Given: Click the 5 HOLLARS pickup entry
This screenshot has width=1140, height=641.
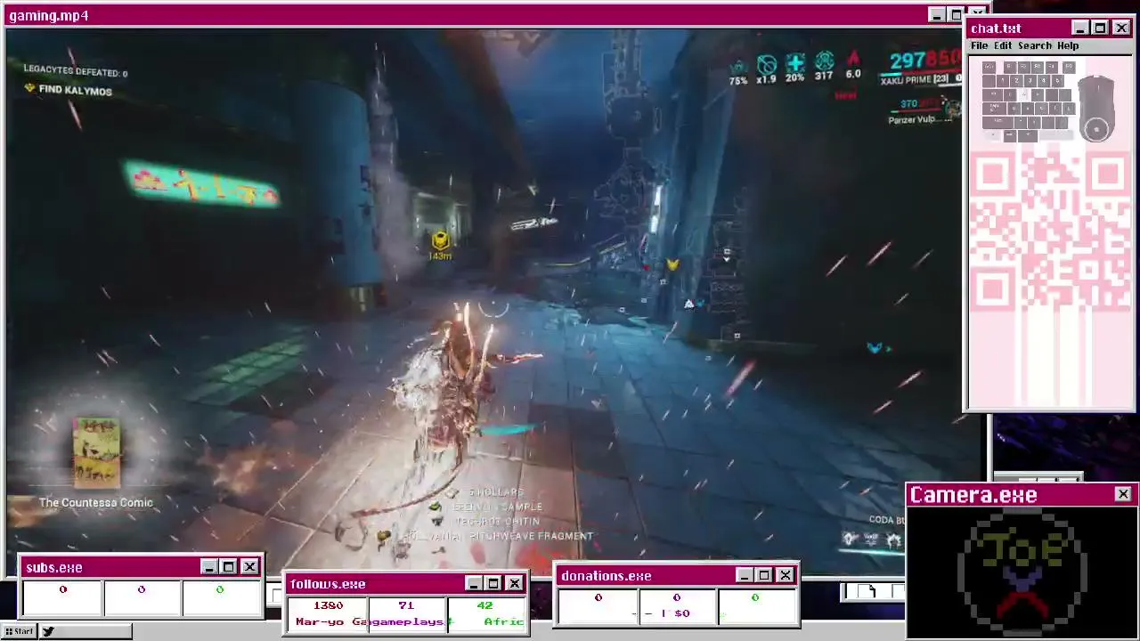Looking at the screenshot, I should click(x=497, y=491).
